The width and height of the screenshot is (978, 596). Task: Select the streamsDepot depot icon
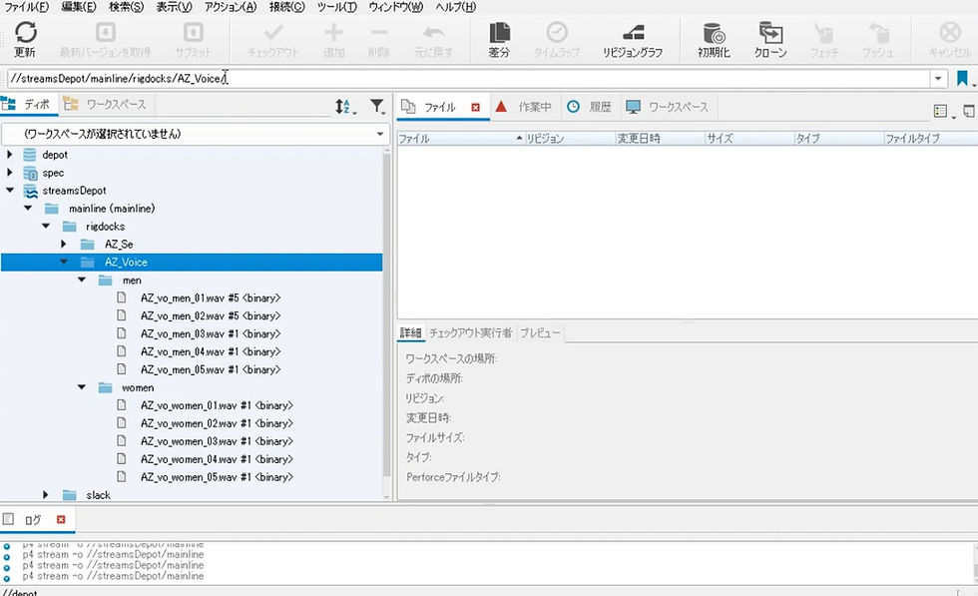[x=30, y=191]
